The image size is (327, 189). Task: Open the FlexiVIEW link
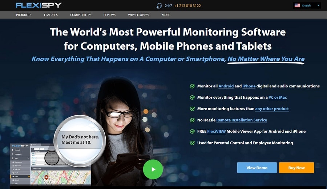pyautogui.click(x=217, y=131)
